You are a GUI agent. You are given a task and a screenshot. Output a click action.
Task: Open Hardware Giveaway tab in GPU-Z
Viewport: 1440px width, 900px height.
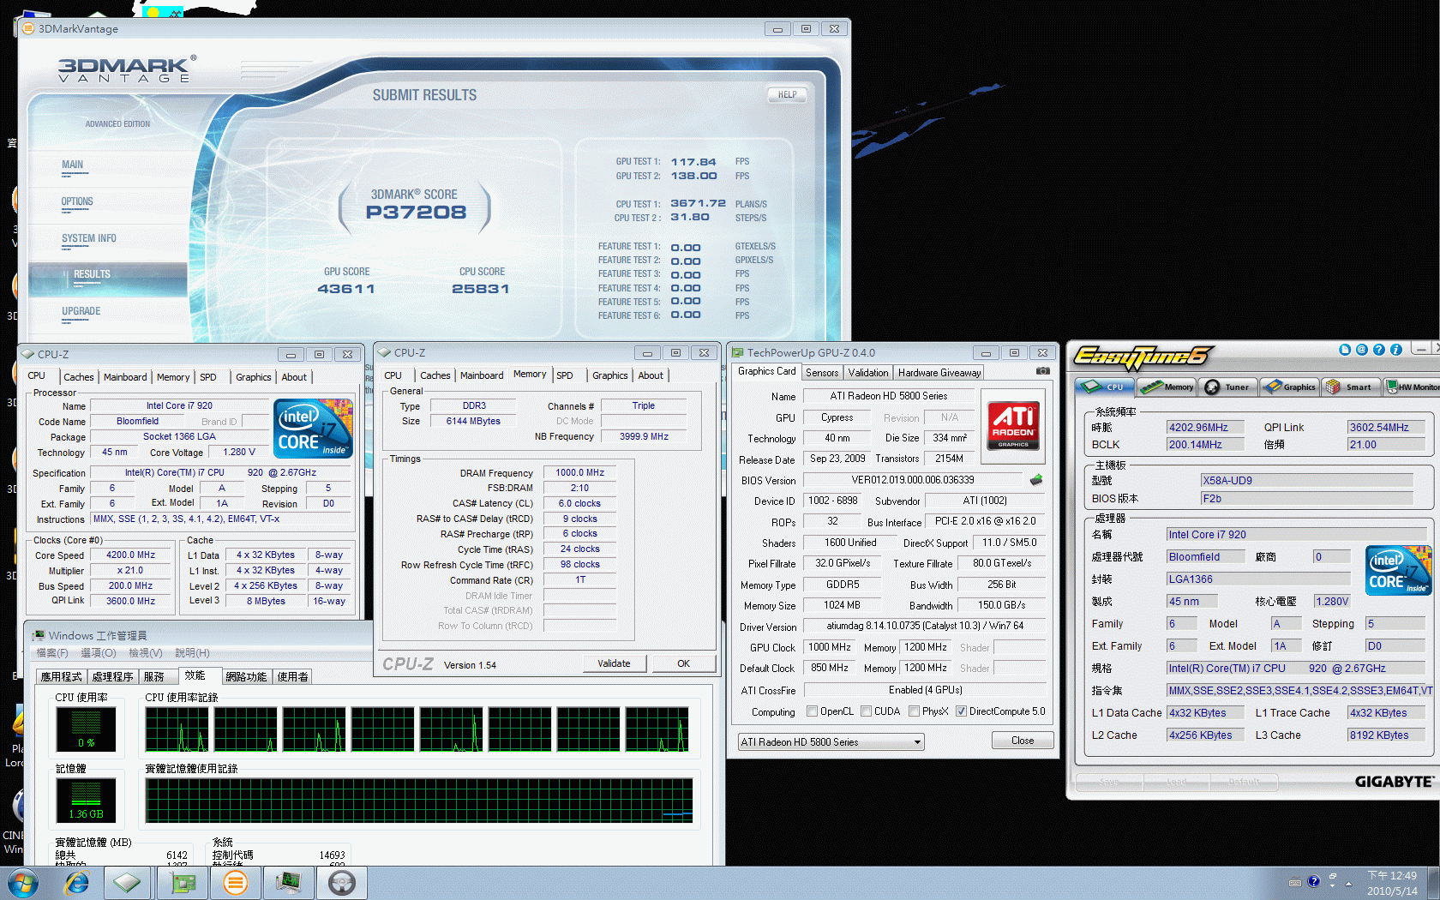[939, 373]
